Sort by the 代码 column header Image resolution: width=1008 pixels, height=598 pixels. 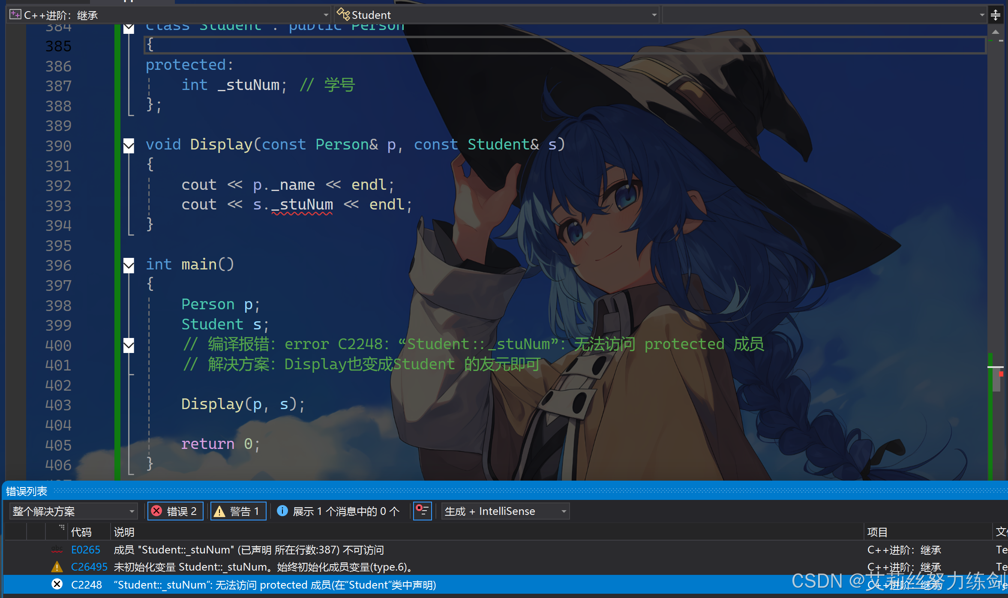81,532
